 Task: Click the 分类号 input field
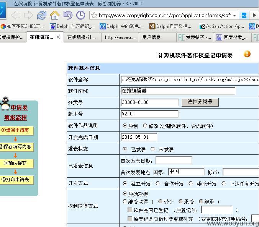pos(149,102)
